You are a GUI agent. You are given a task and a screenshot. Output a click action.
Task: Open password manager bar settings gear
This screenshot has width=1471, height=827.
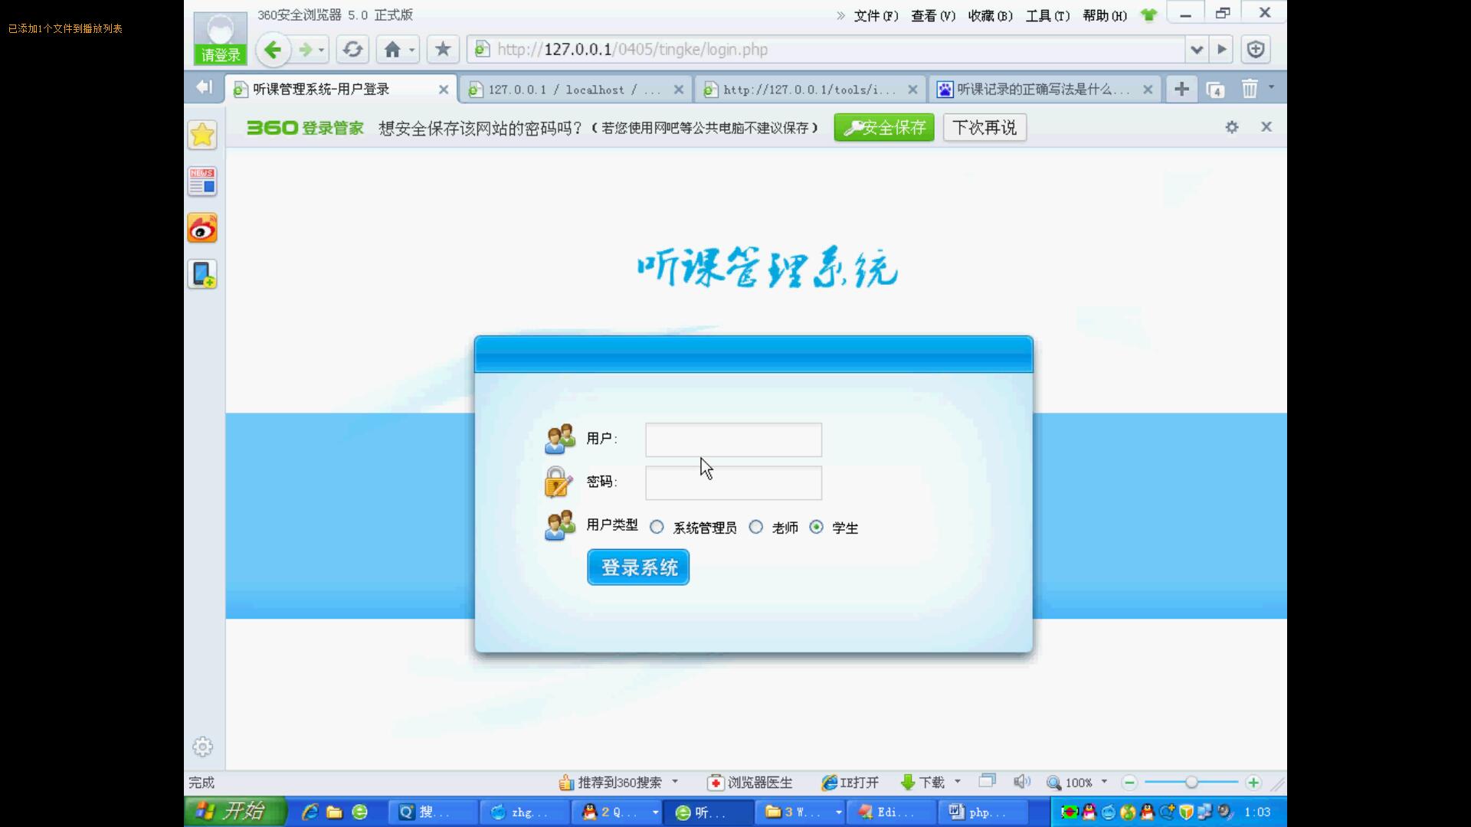point(1232,127)
